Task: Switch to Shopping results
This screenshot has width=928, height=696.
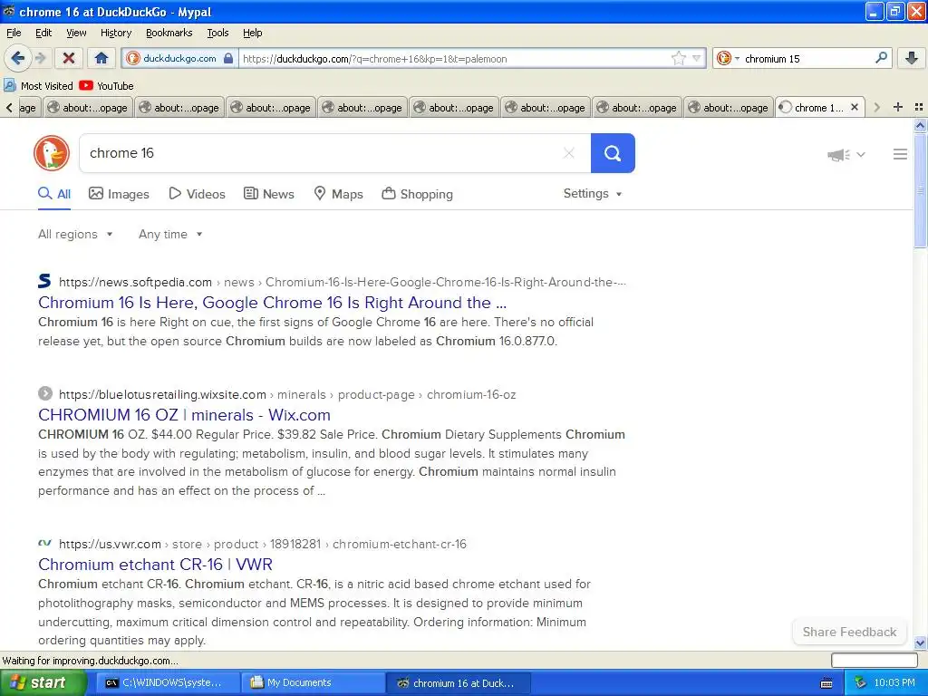Action: (x=418, y=194)
